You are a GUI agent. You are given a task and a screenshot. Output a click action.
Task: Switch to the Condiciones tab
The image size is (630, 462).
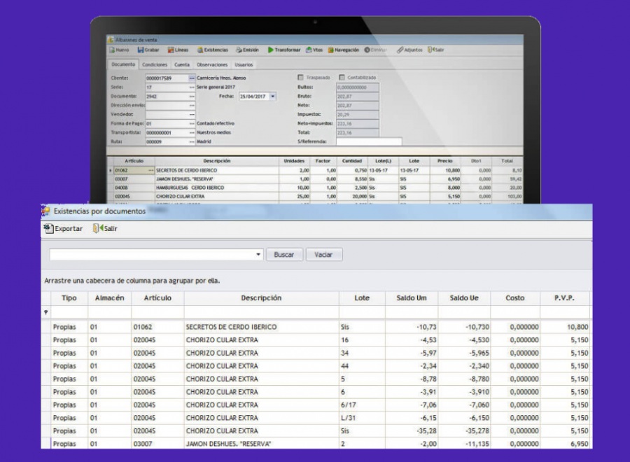click(155, 64)
